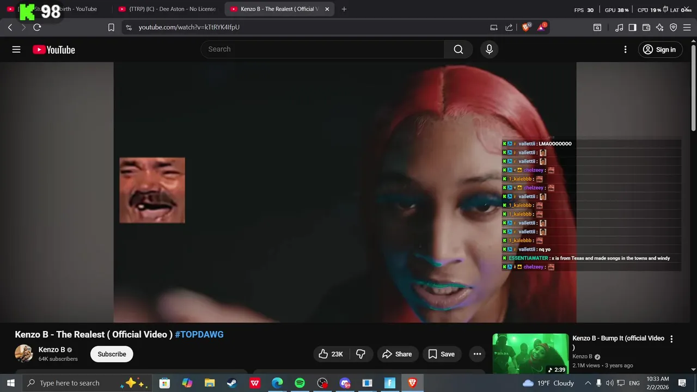
Task: Save the video to a playlist
Action: point(441,354)
